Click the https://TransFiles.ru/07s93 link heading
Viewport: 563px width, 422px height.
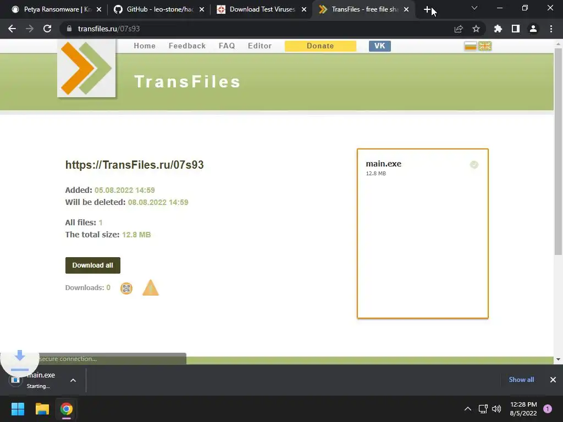pos(134,165)
